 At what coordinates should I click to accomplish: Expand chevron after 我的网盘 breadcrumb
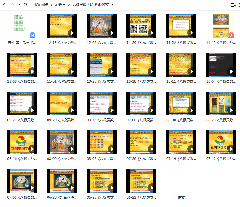(52, 5)
